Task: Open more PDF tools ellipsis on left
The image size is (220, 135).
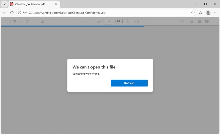Action: tap(50, 21)
